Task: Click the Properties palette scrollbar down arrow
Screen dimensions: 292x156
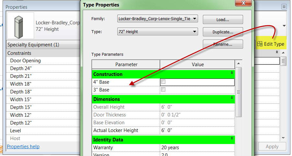Action: tap(283, 138)
